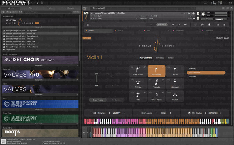The image size is (234, 145).
Task: Click the library browser icon in top bar
Action: 42,3
